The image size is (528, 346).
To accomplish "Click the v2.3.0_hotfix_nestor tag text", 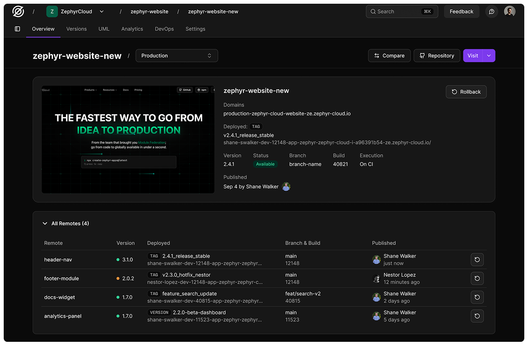I will pos(186,275).
